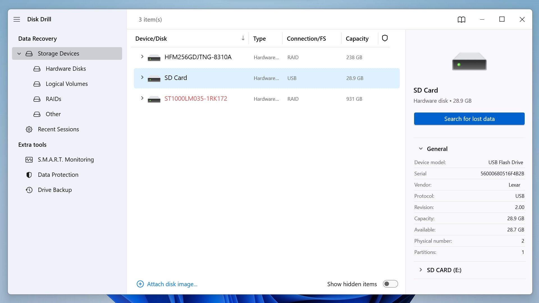Expand the SD Card device row
Screen dimensions: 539x303
(x=142, y=77)
